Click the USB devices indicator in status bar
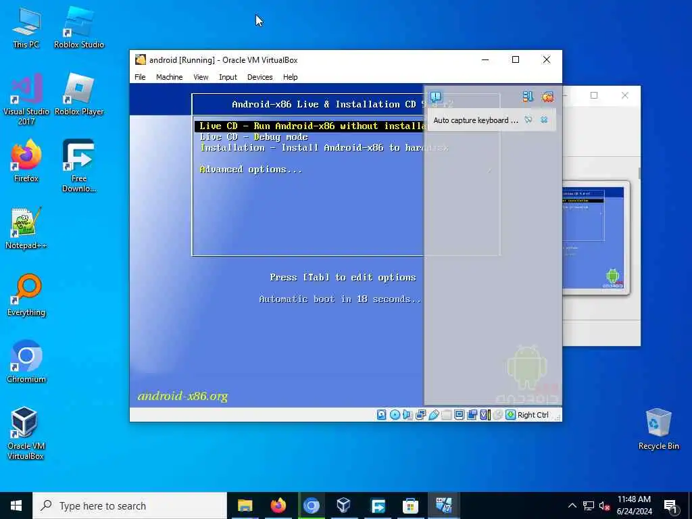This screenshot has width=692, height=519. pos(433,415)
